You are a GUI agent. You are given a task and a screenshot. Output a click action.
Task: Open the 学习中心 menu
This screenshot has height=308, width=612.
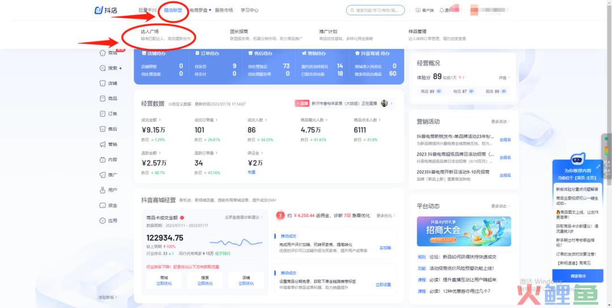(x=249, y=10)
